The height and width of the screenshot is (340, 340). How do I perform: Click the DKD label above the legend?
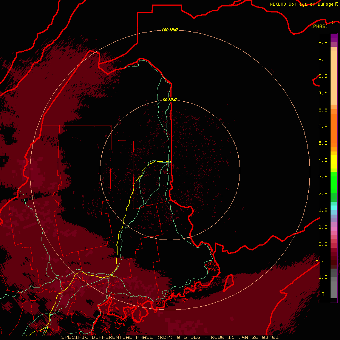click(332, 22)
